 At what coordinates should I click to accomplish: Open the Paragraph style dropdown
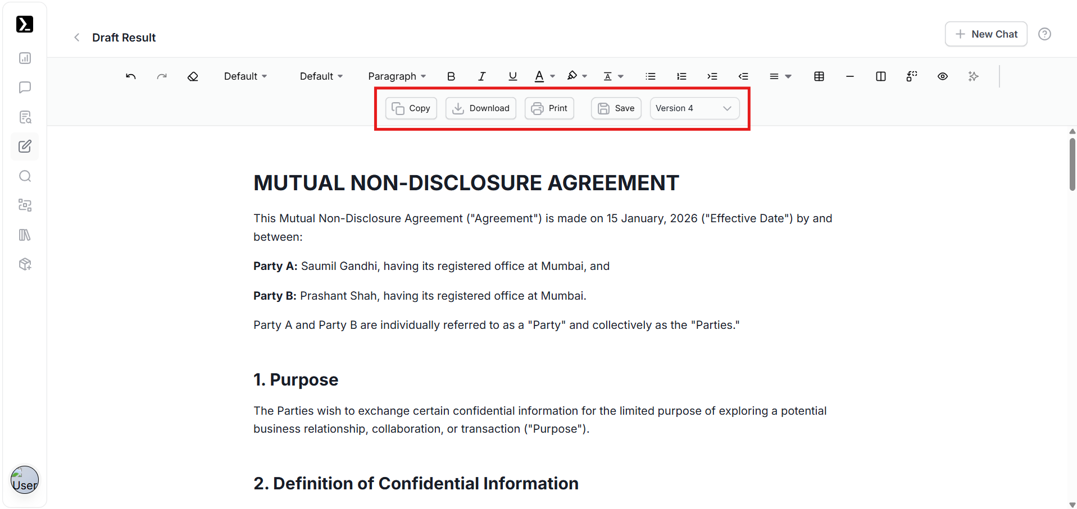pos(397,76)
